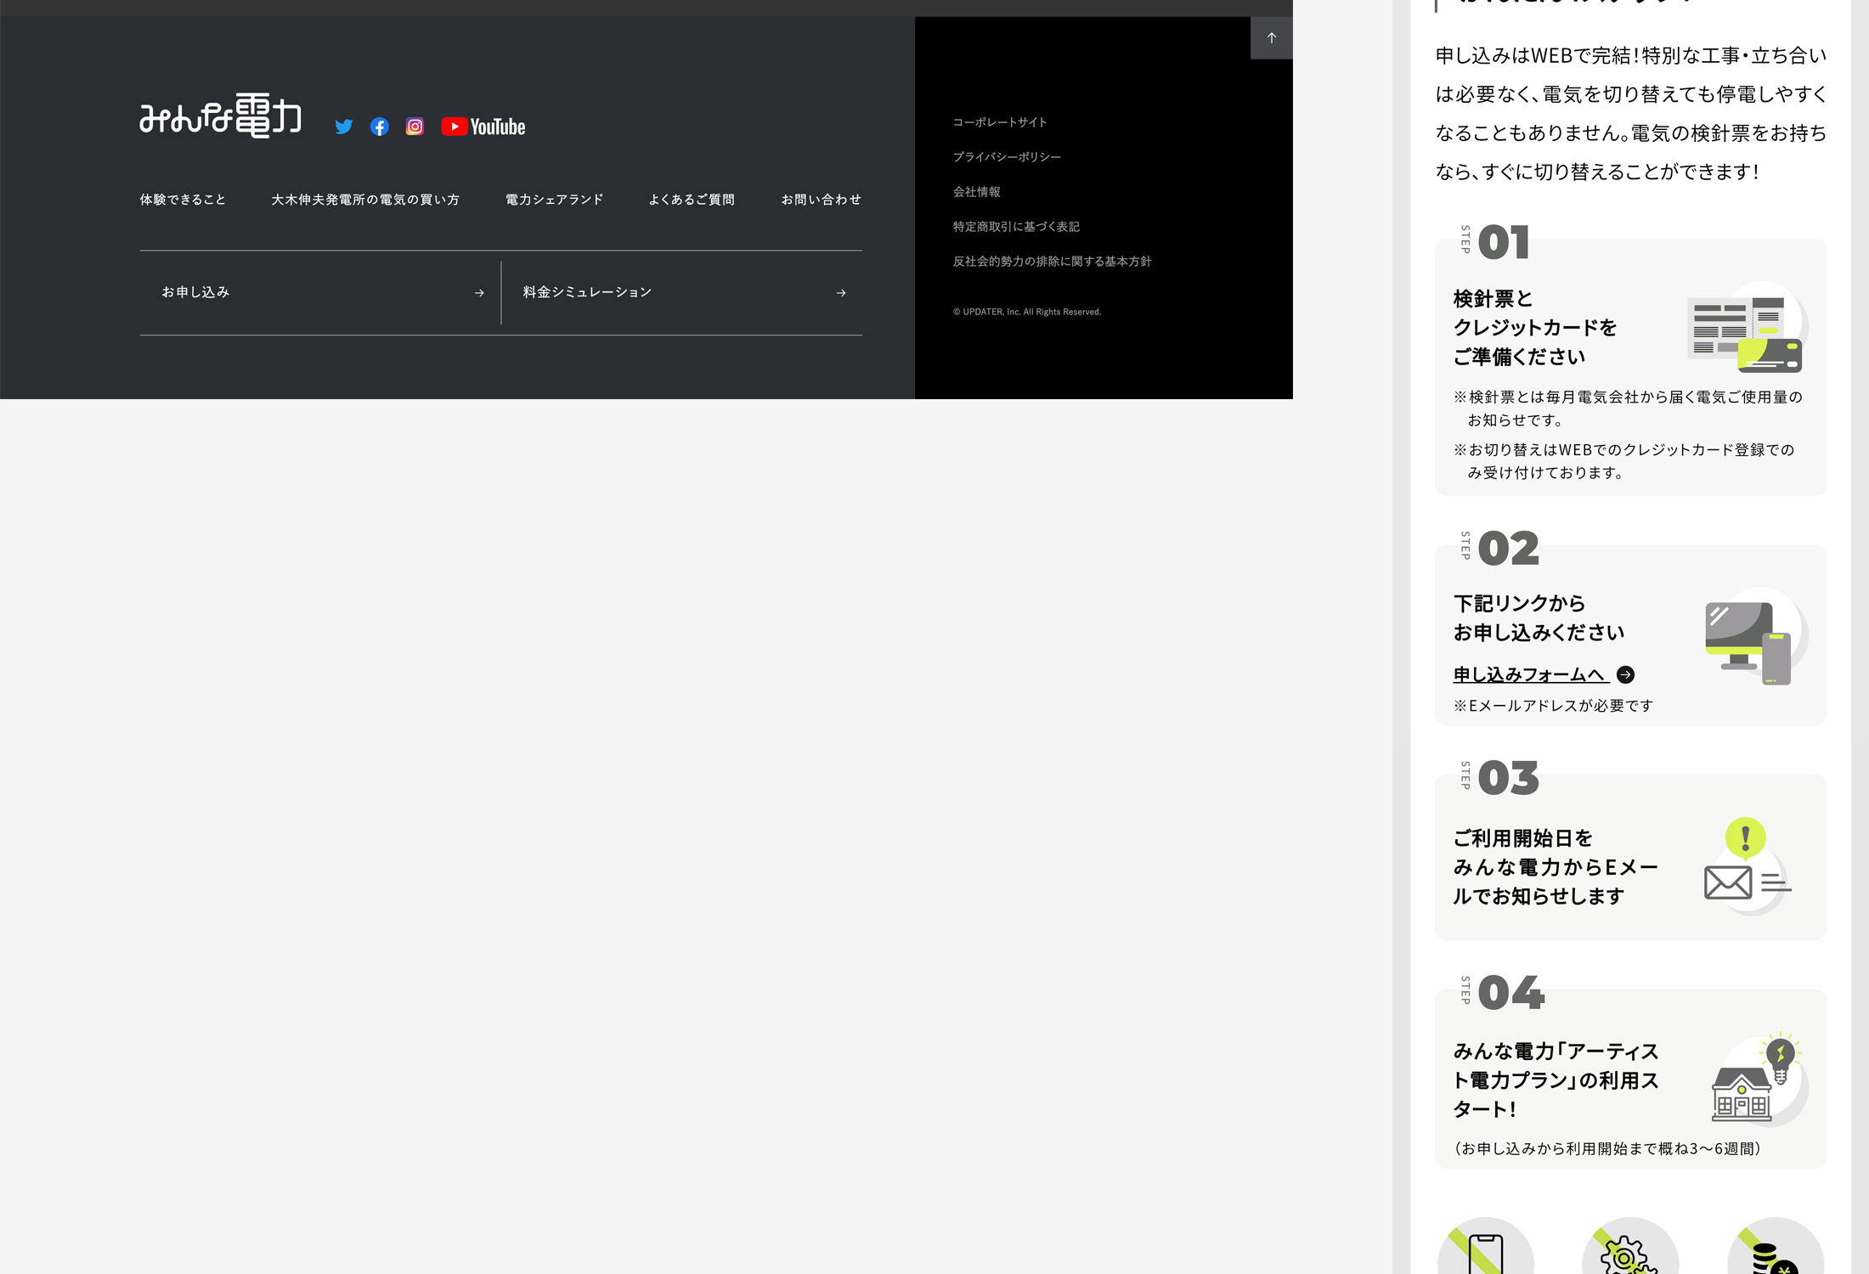
Task: Open お問い合わせ footer link
Action: tap(821, 200)
